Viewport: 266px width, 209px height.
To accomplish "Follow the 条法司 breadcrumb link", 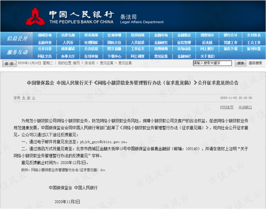I will 90,63.
